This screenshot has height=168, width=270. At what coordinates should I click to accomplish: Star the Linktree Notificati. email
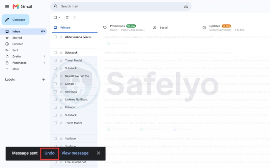tap(61, 99)
